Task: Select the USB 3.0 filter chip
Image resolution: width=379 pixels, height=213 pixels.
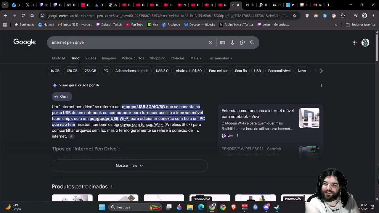Action: (x=162, y=71)
